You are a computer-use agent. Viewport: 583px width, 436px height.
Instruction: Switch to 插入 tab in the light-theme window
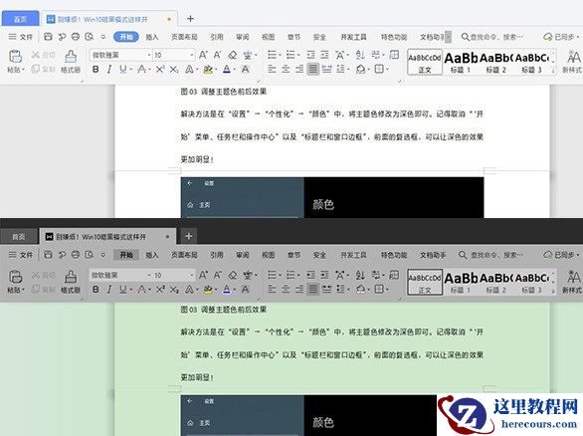coord(151,37)
